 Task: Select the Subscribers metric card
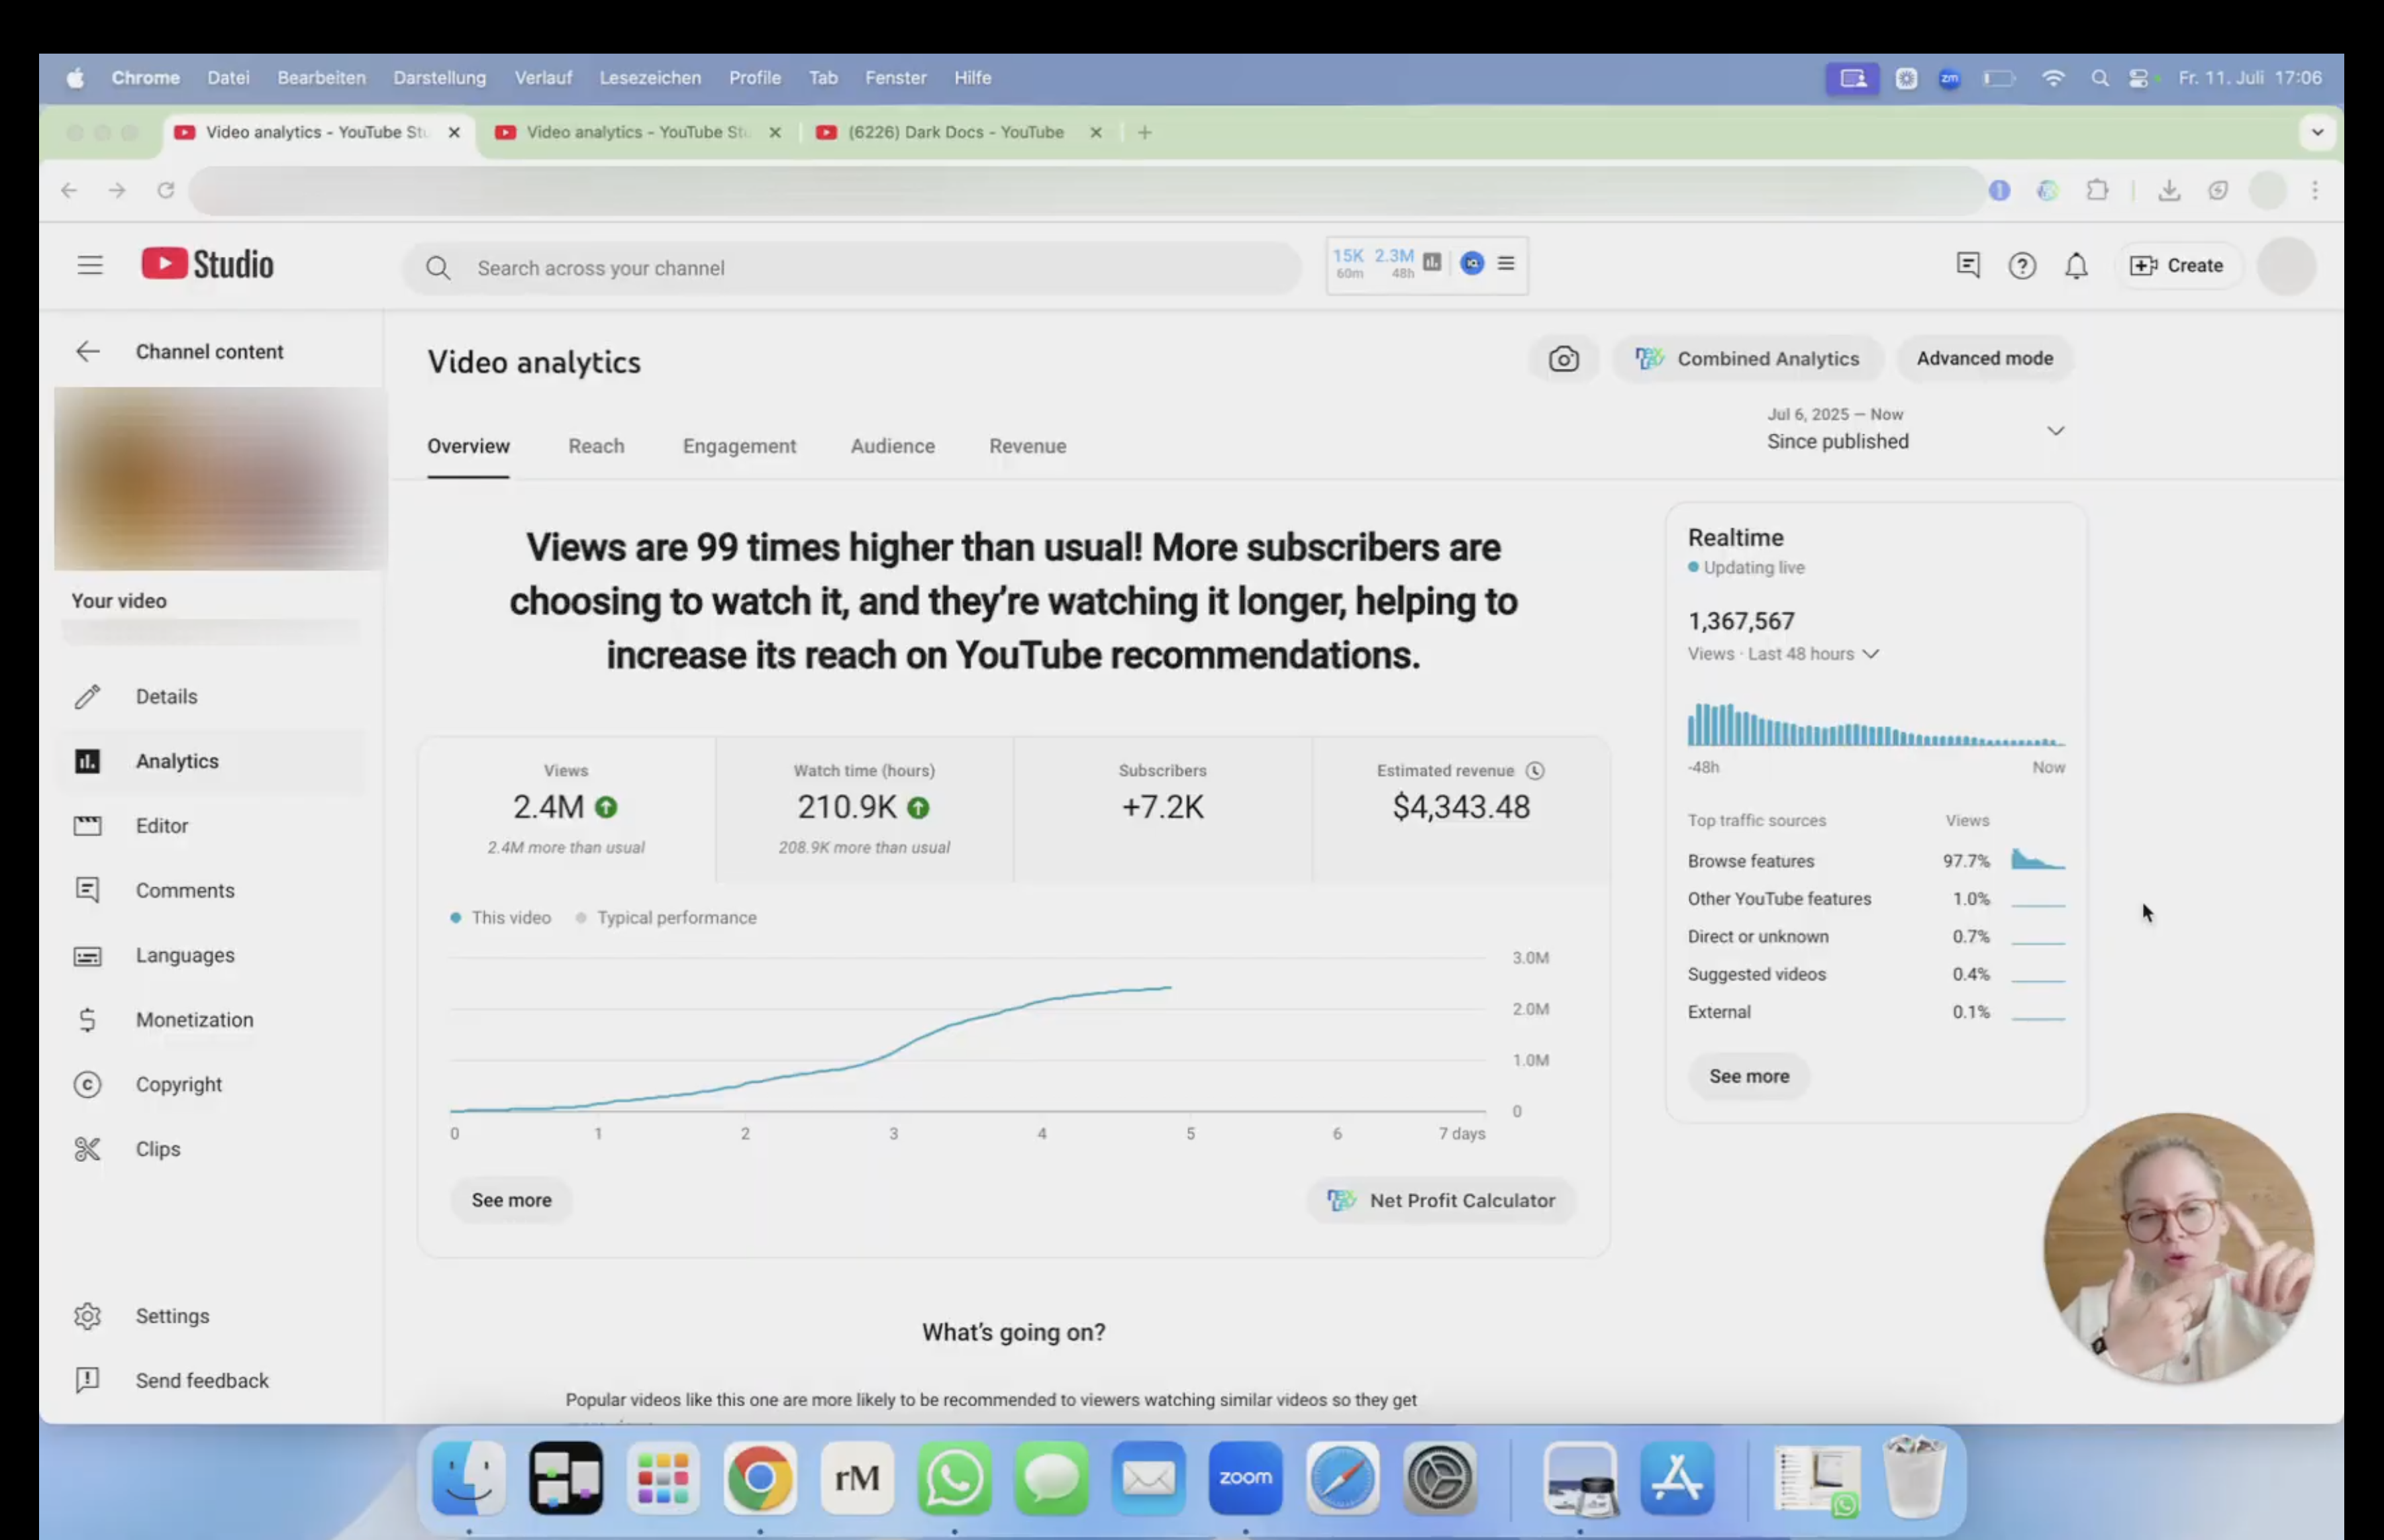(x=1162, y=809)
